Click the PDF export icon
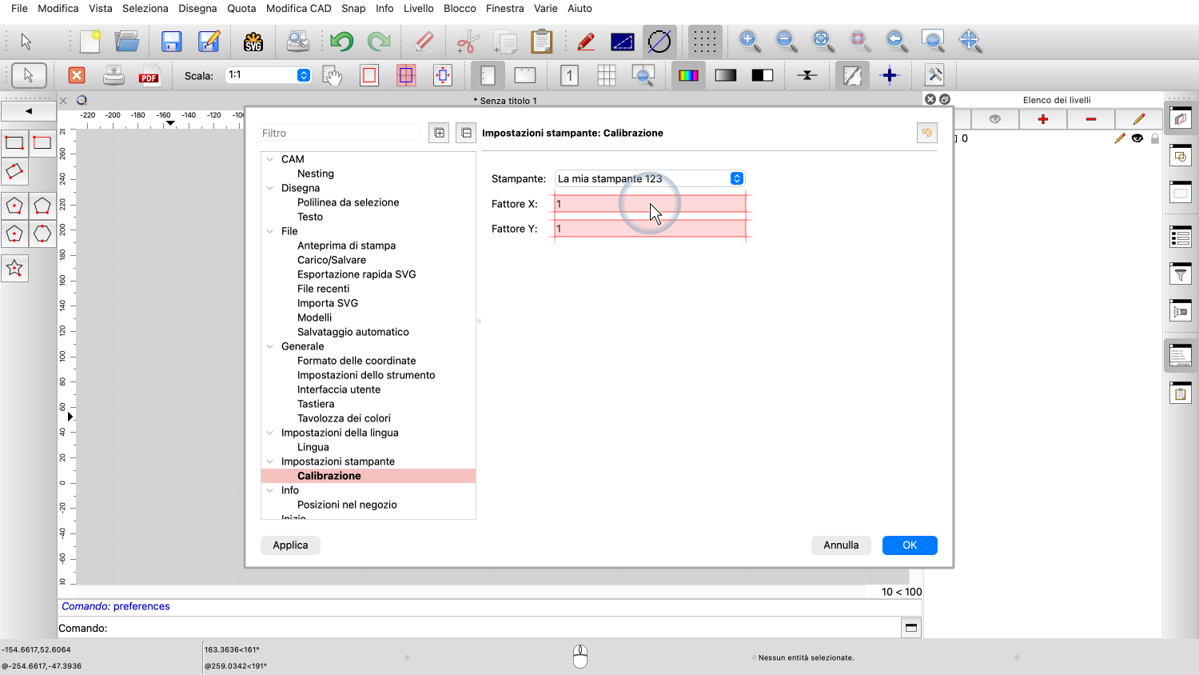 coord(149,76)
